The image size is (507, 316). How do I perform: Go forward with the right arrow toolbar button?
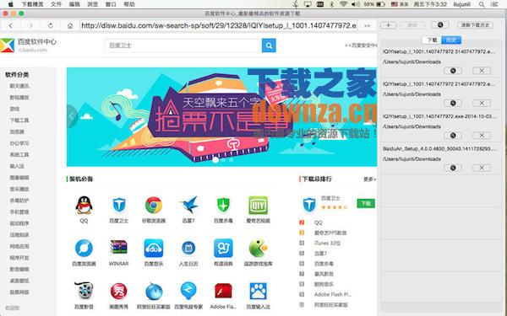pyautogui.click(x=30, y=25)
